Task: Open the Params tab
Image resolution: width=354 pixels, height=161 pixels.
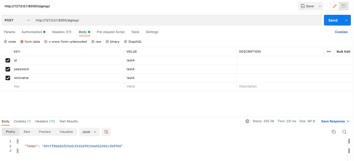Action: [x=9, y=32]
